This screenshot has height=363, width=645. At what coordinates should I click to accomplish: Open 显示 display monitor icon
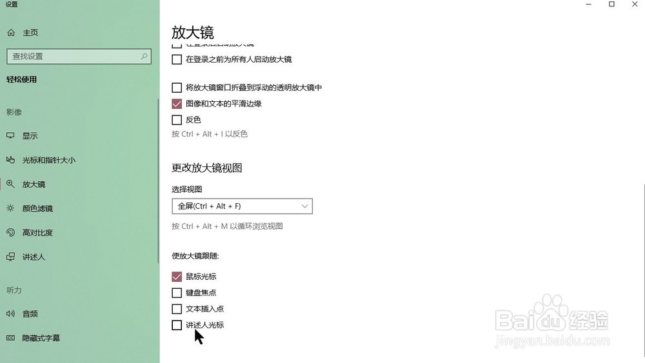11,135
